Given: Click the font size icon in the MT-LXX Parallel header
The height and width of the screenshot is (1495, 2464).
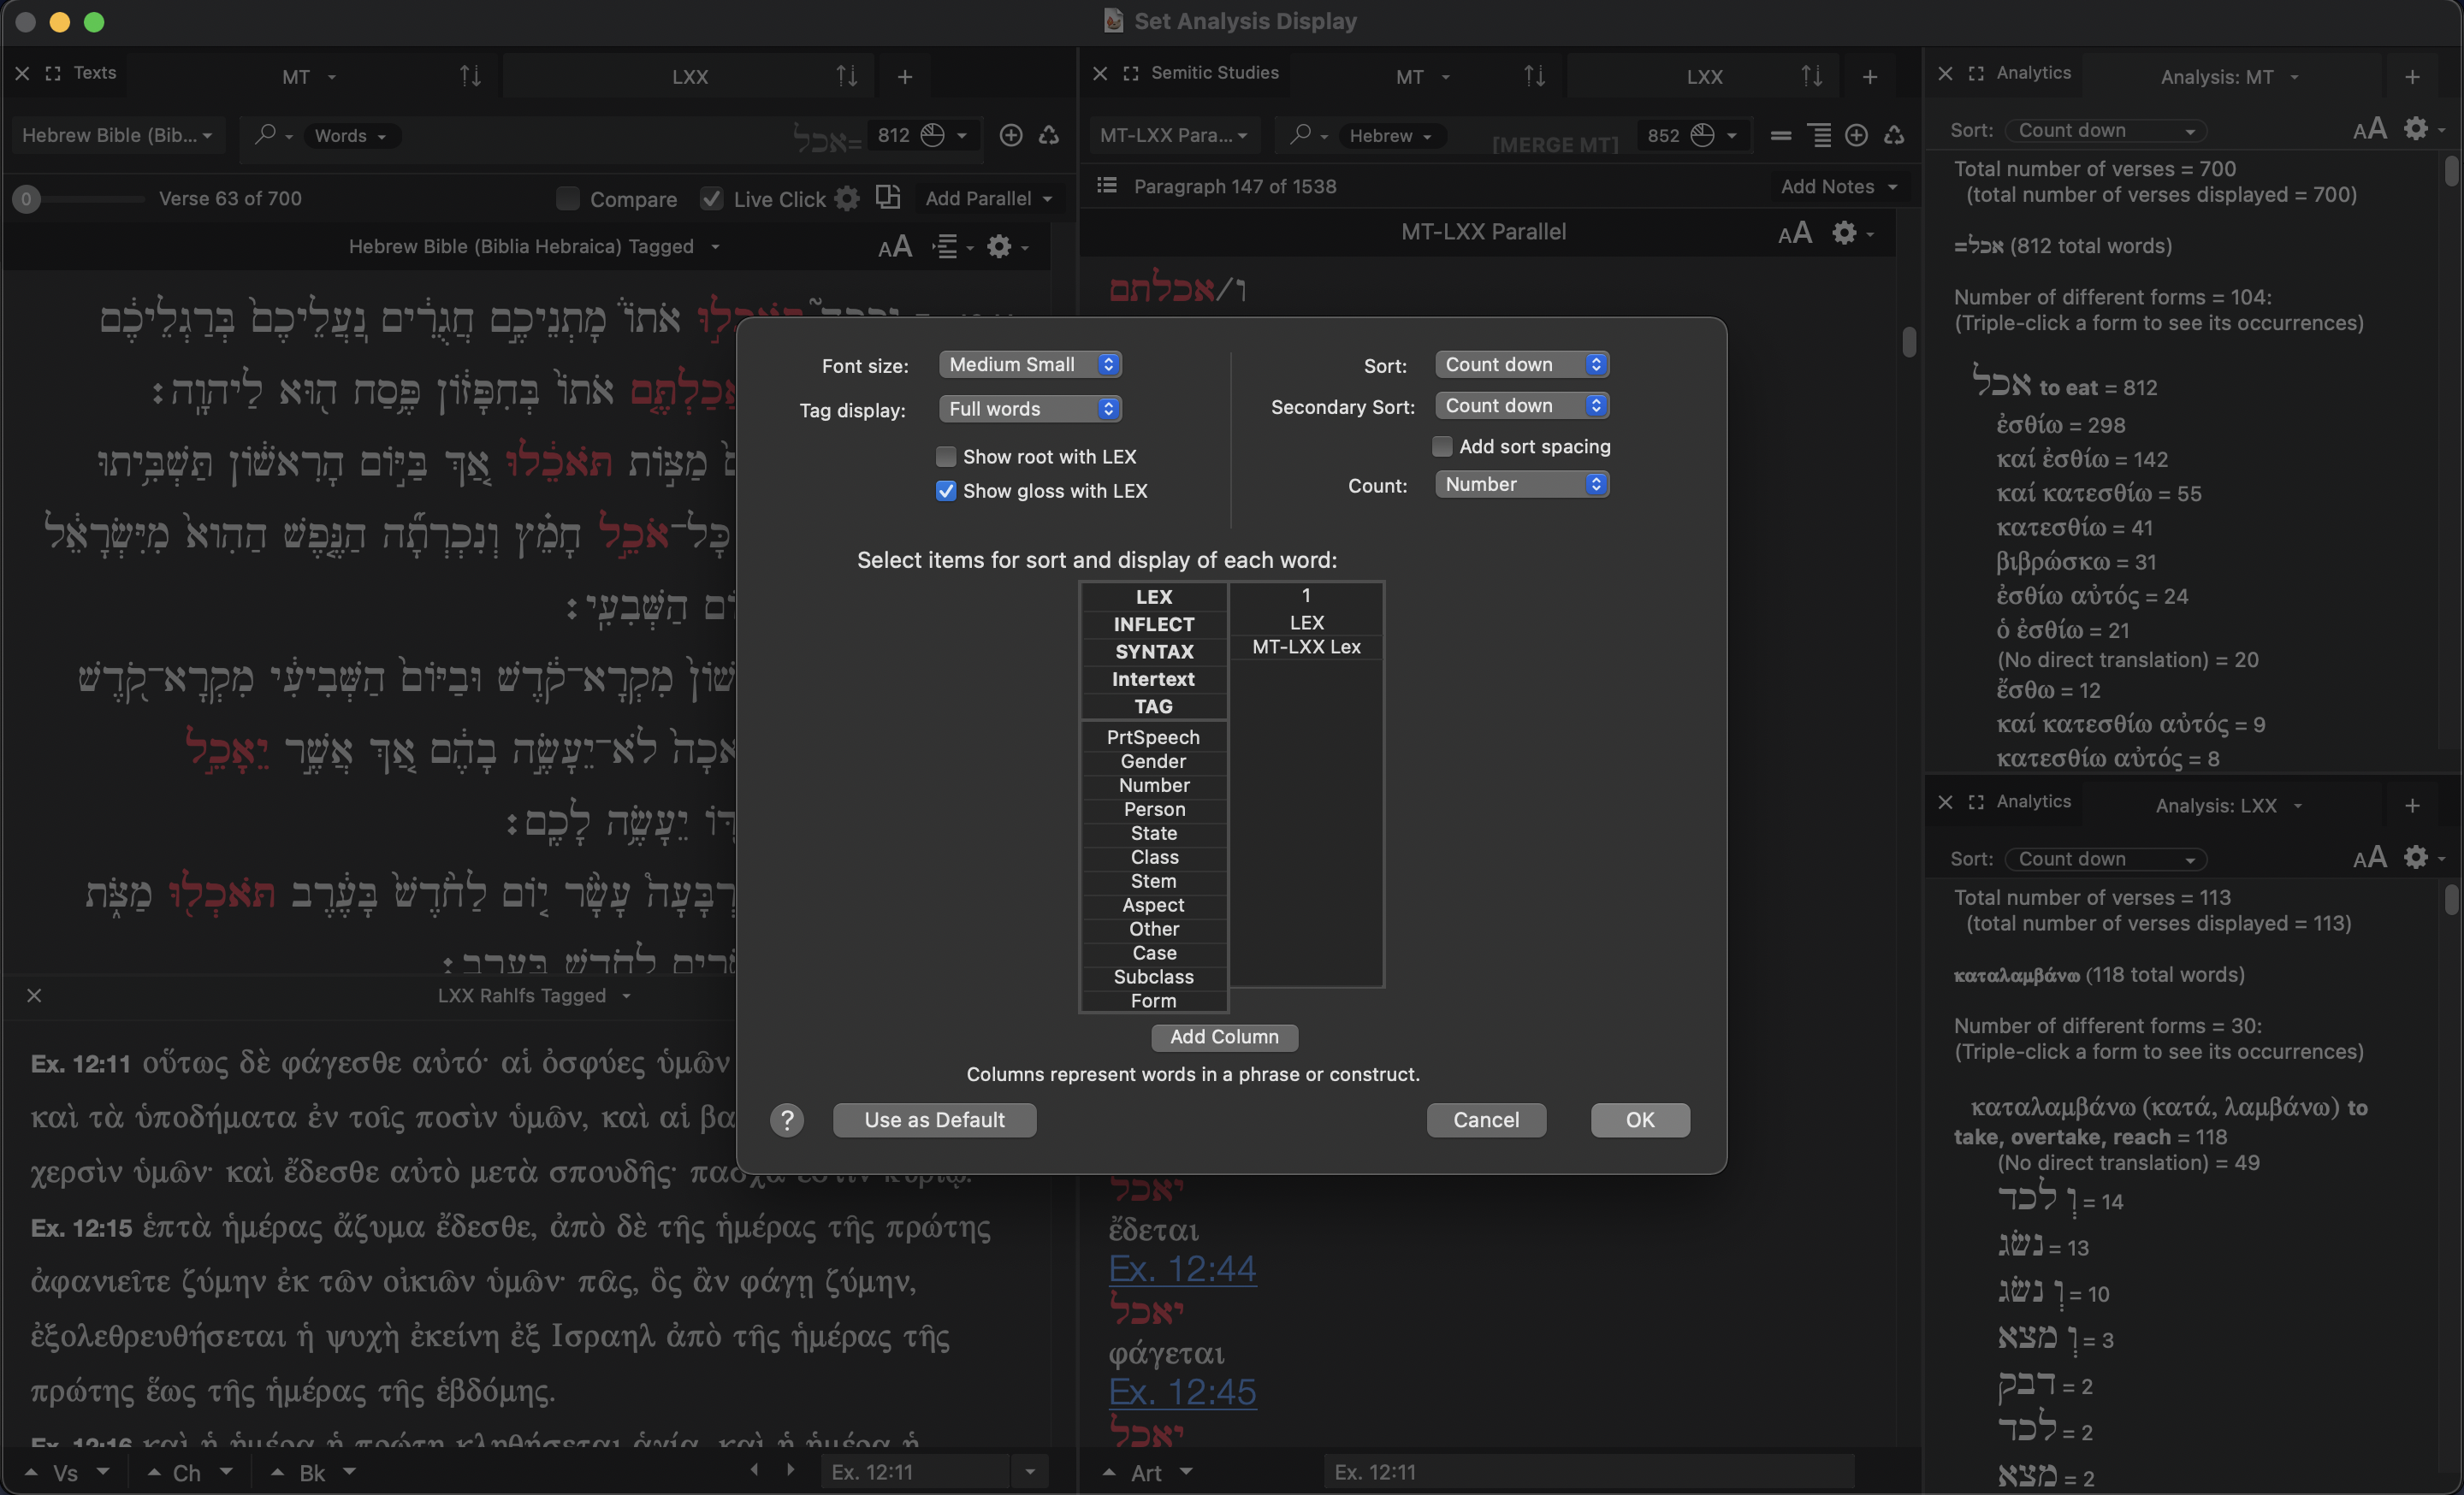Looking at the screenshot, I should 1794,233.
